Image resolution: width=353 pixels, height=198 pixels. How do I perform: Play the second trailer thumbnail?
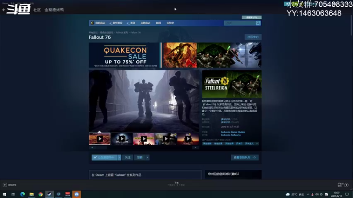click(x=122, y=139)
